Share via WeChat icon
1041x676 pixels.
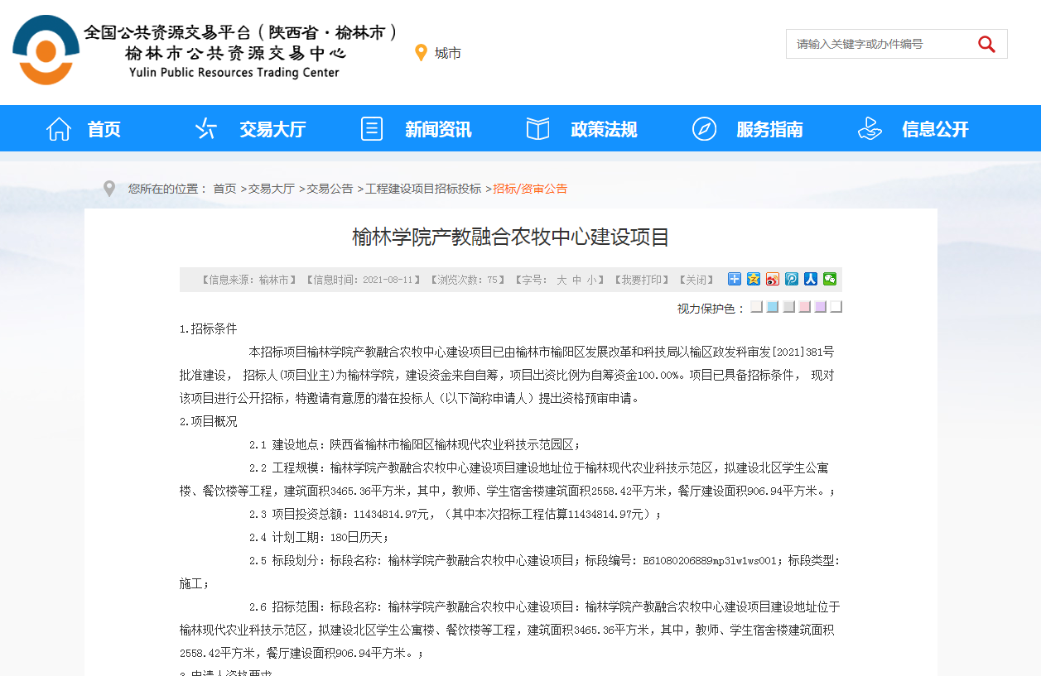pos(829,279)
